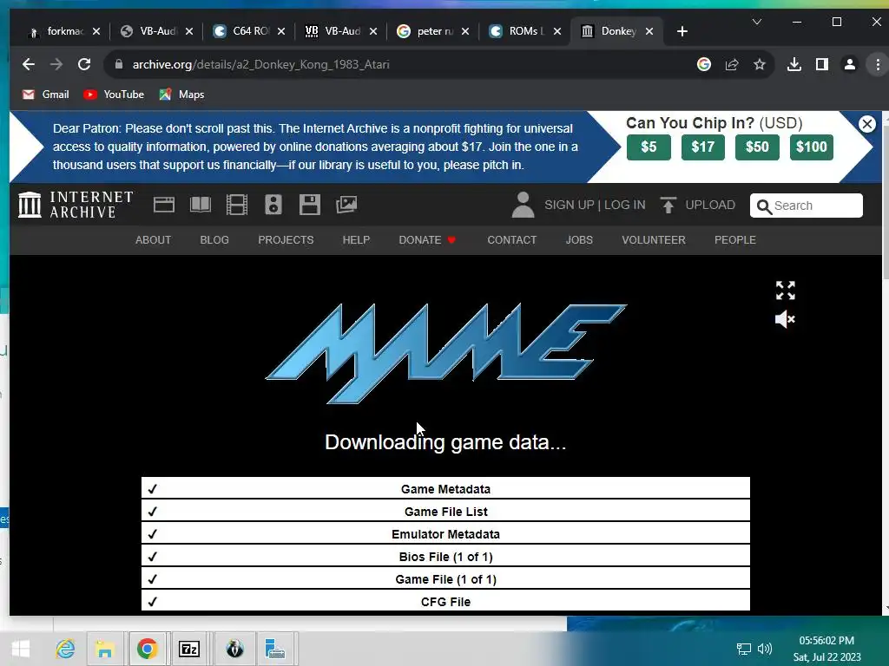Open Chrome profile avatar
The height and width of the screenshot is (666, 889).
coord(849,64)
